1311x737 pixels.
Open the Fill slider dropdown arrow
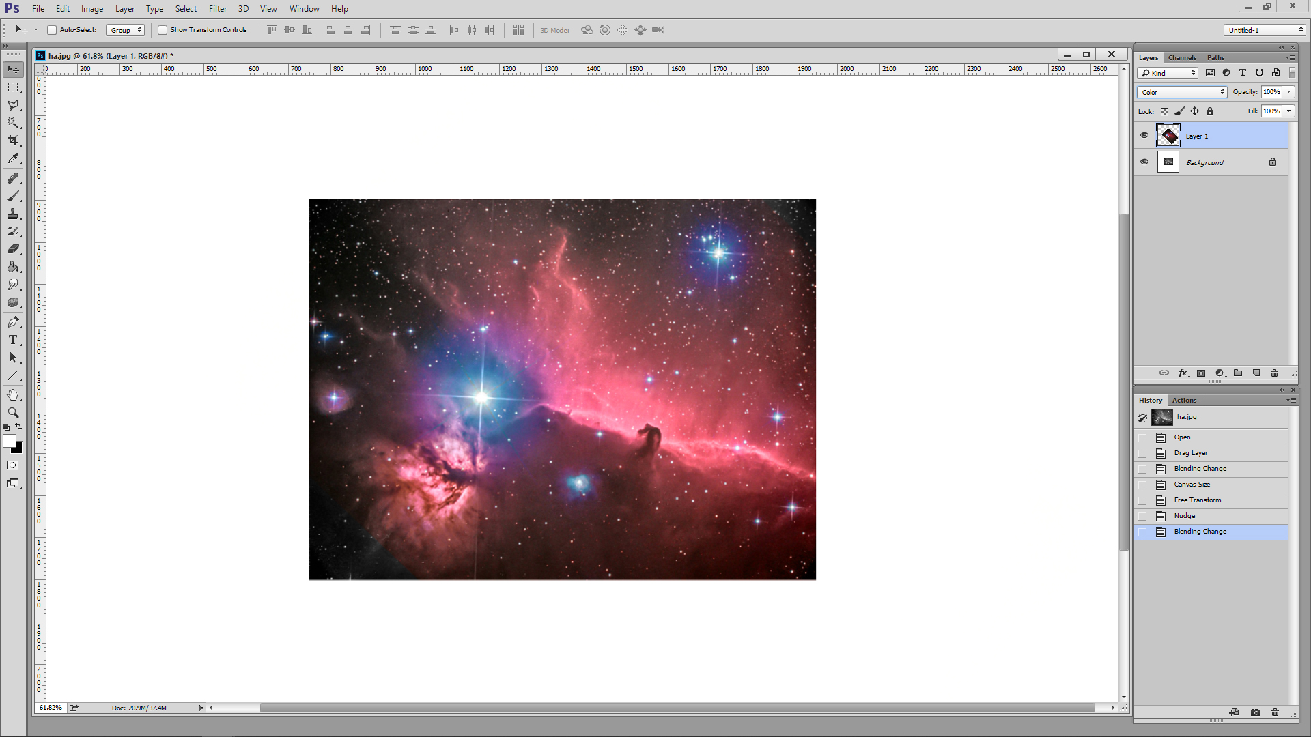pos(1288,111)
